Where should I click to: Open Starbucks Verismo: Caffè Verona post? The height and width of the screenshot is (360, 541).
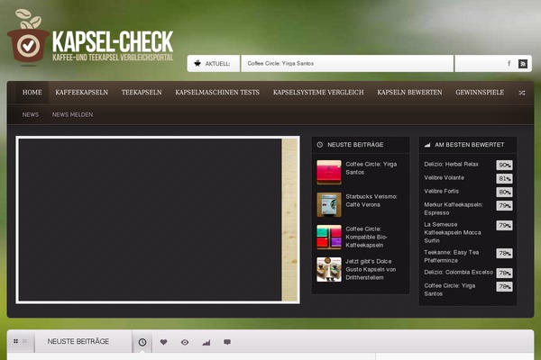(371, 201)
